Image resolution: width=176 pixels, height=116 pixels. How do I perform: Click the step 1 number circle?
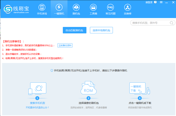tap(37, 98)
